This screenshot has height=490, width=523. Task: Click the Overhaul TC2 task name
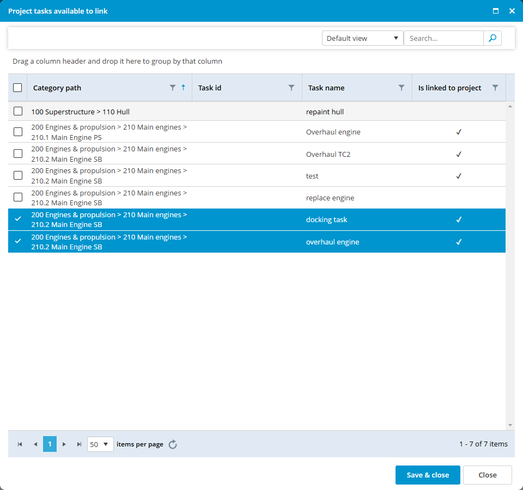[x=328, y=154]
